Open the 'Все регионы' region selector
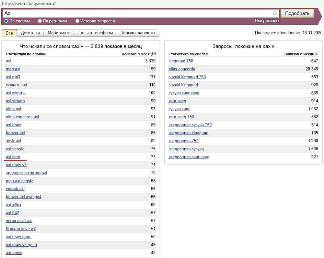The image size is (324, 258). click(x=267, y=21)
